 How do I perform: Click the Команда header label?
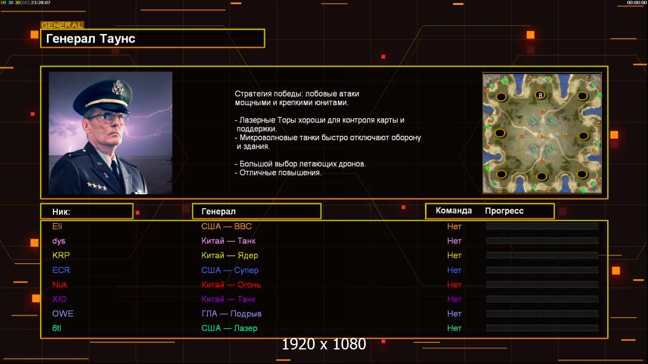coord(453,211)
